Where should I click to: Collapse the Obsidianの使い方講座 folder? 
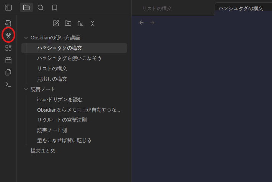[26, 38]
